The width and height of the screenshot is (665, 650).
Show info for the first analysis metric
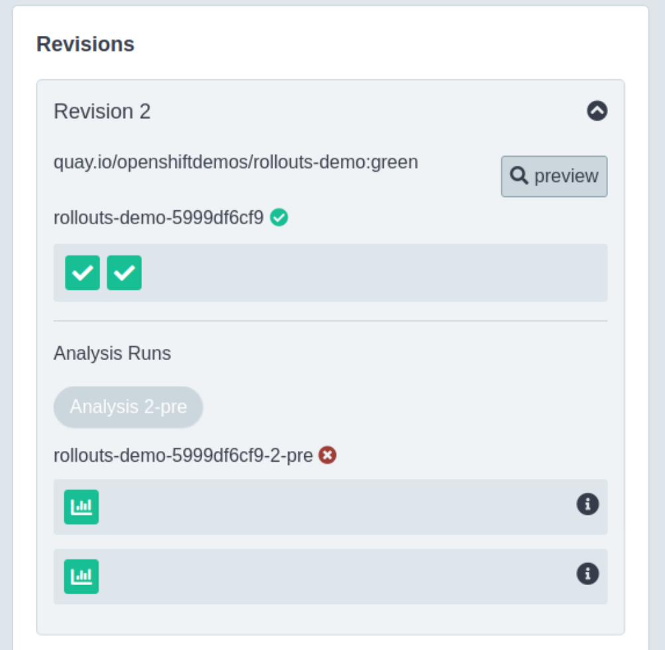click(587, 505)
